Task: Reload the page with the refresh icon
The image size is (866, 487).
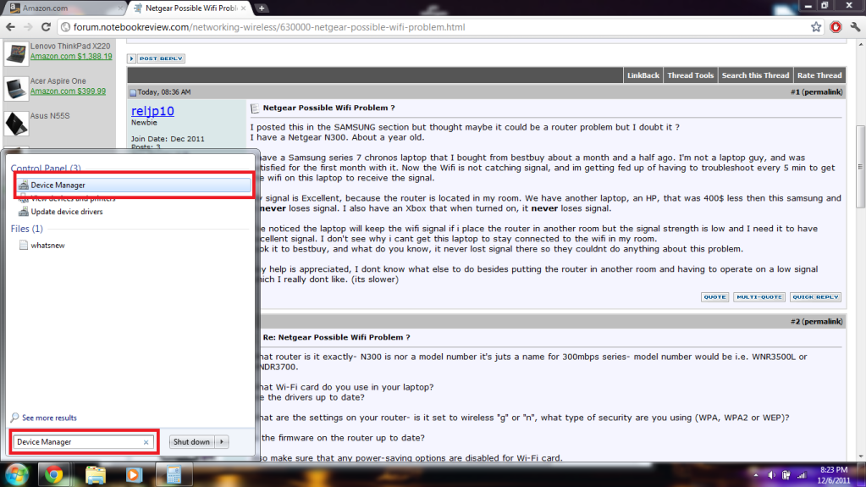Action: pos(46,27)
